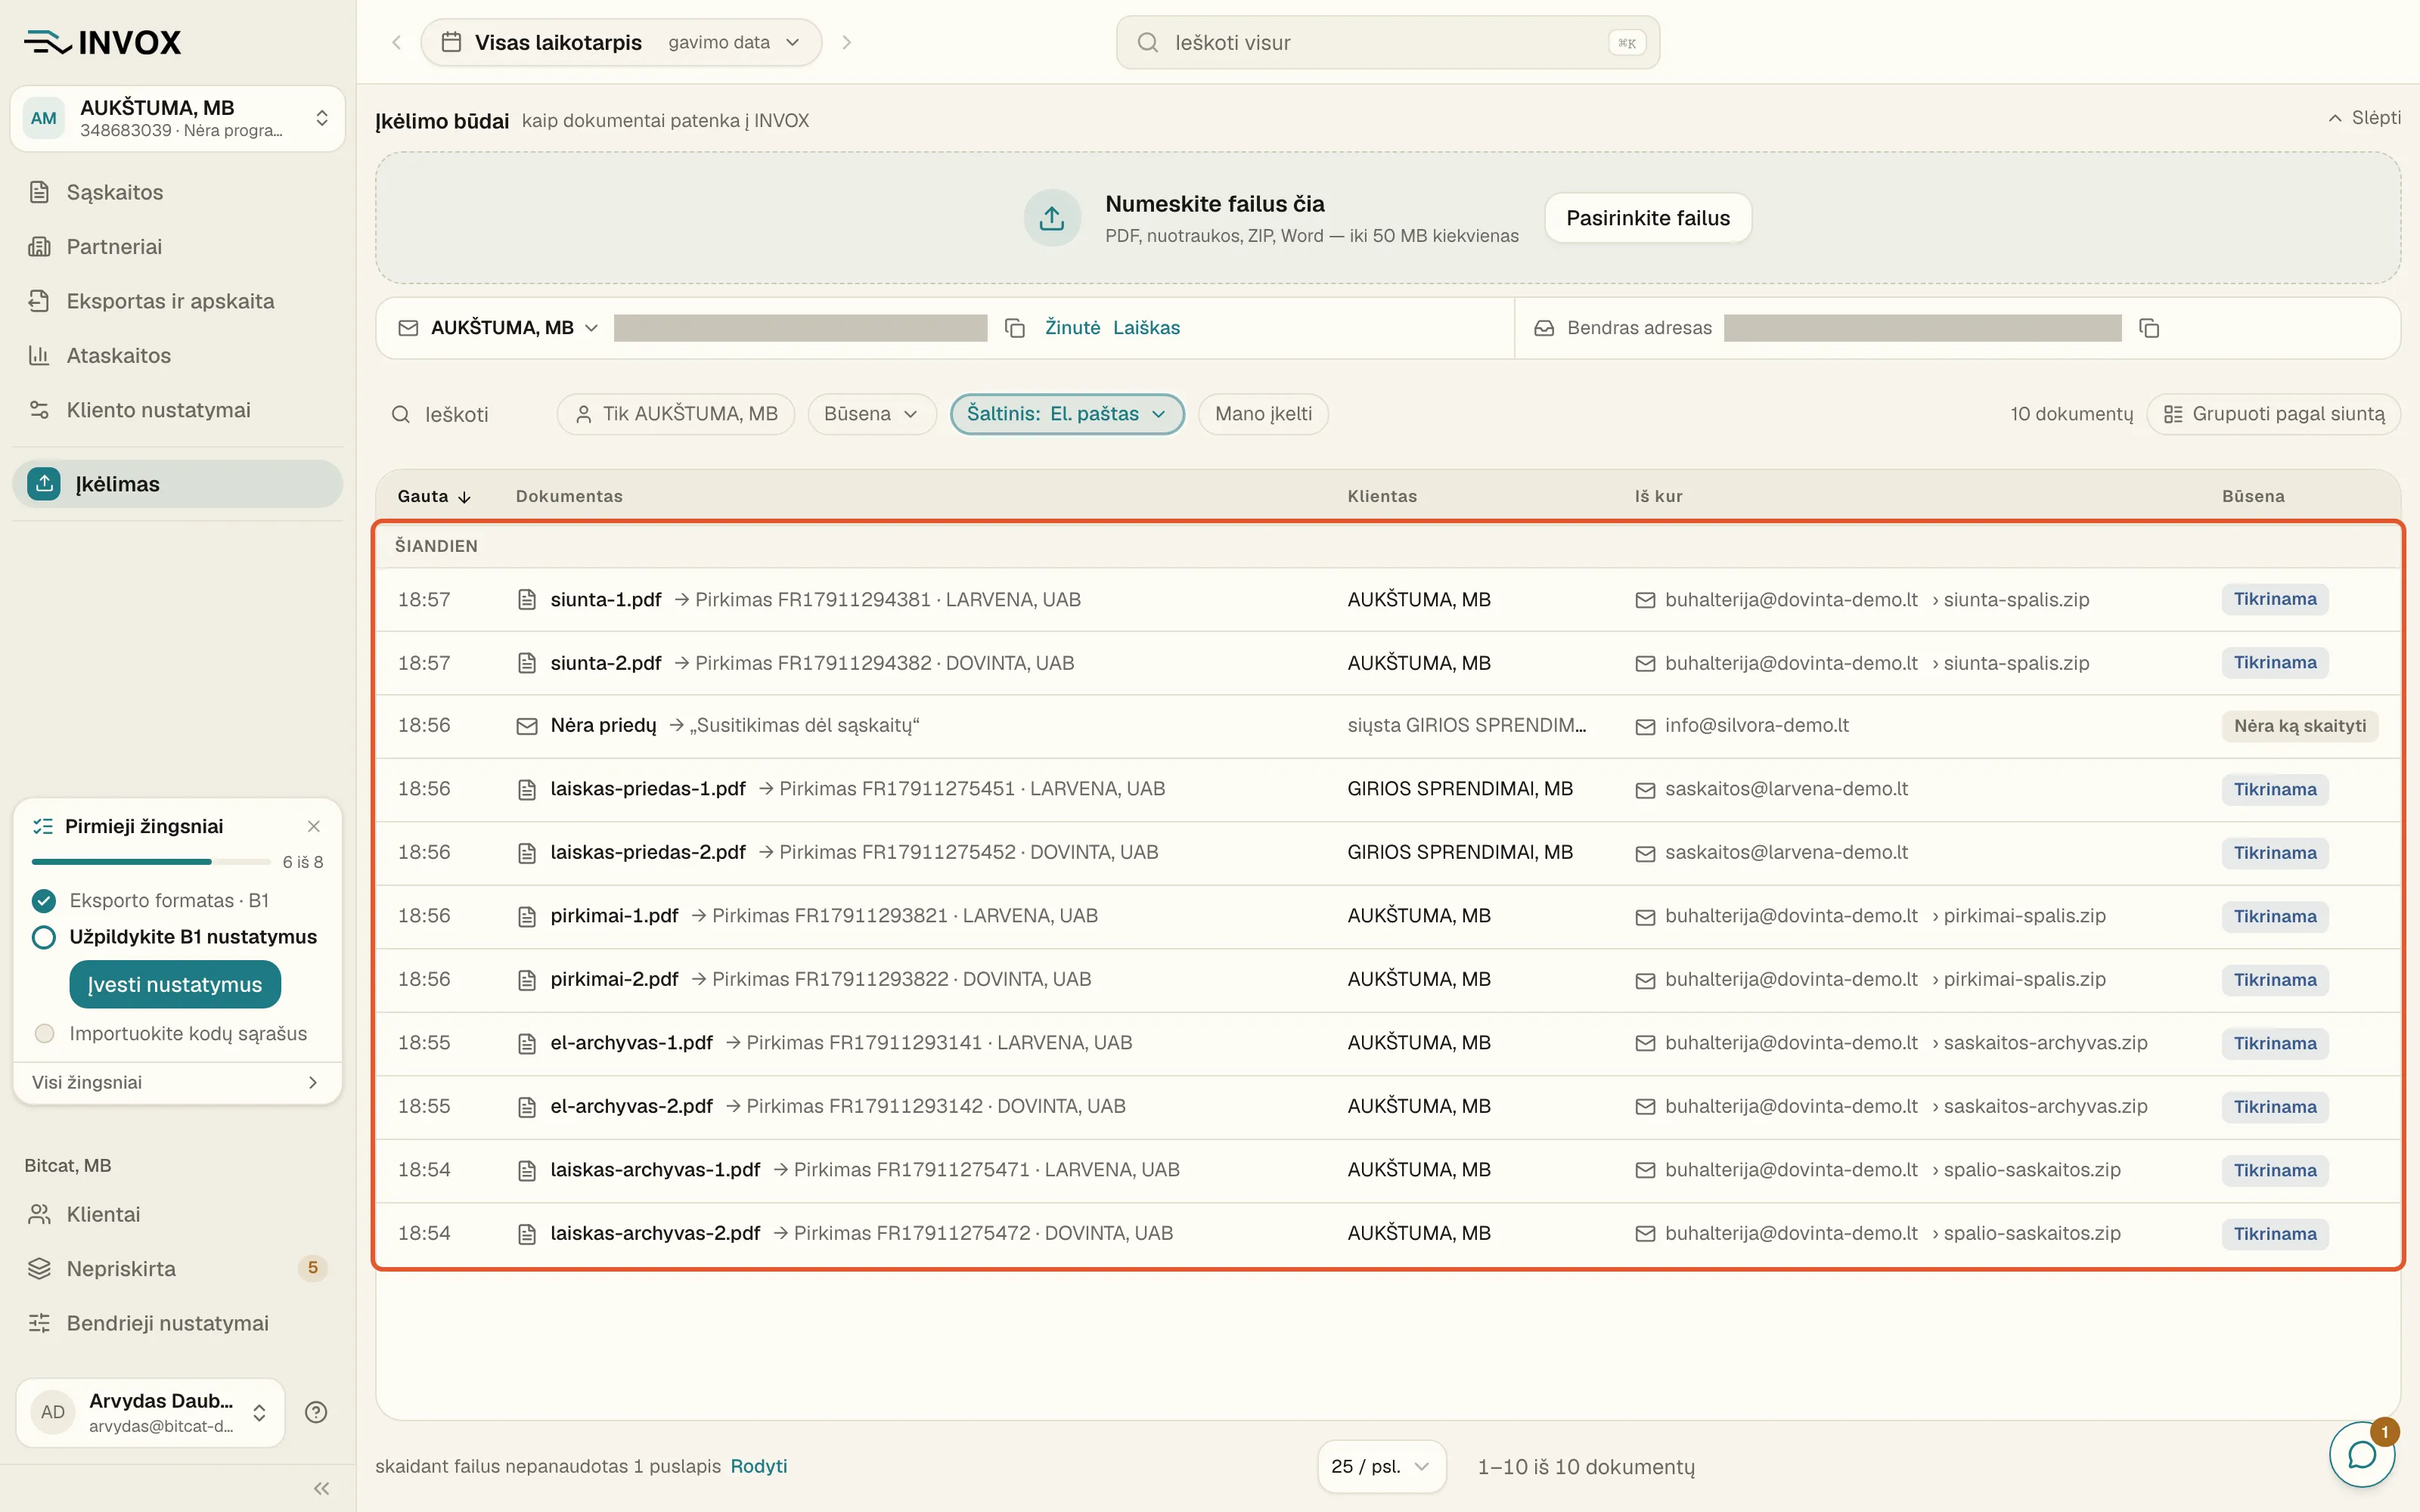Open Nepriskirta with 5 badge
The width and height of the screenshot is (2420, 1512).
click(x=178, y=1269)
